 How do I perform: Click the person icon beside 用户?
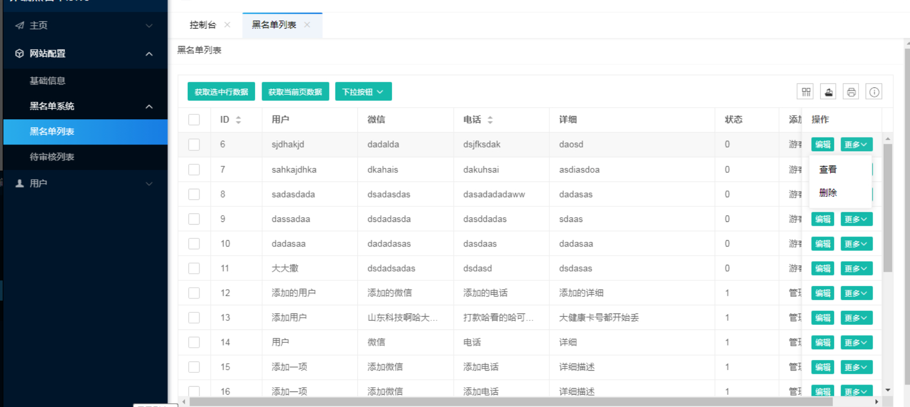click(20, 183)
